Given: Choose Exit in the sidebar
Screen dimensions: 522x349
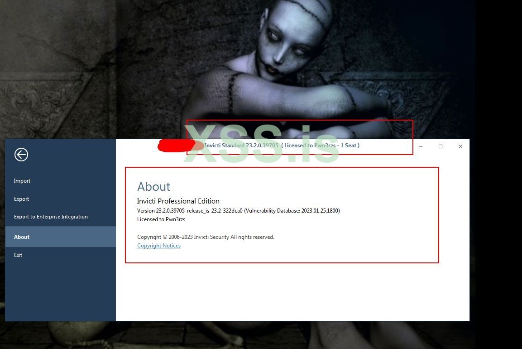Looking at the screenshot, I should [x=60, y=255].
